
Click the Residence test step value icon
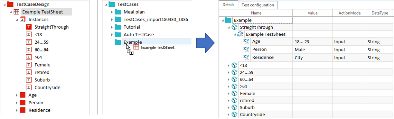tap(247, 58)
